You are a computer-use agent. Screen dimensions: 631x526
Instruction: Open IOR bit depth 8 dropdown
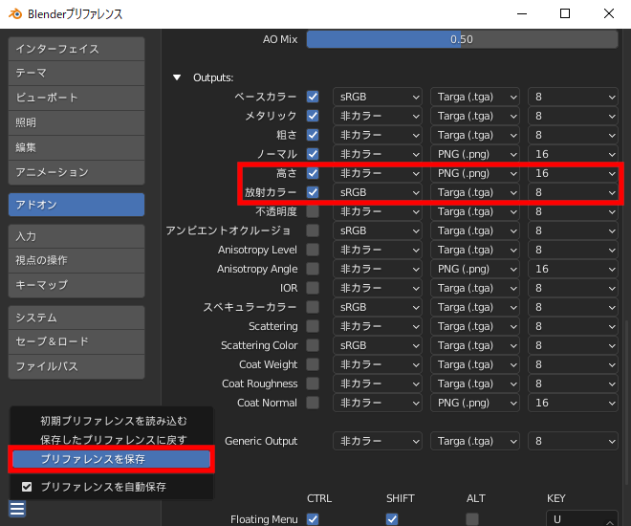[x=573, y=288]
